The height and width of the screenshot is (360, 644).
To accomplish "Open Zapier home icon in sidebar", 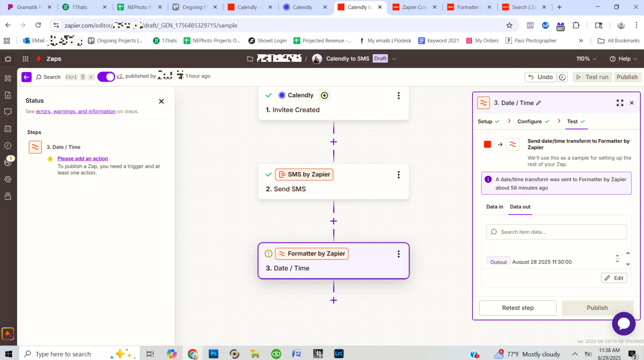I will pos(8,59).
